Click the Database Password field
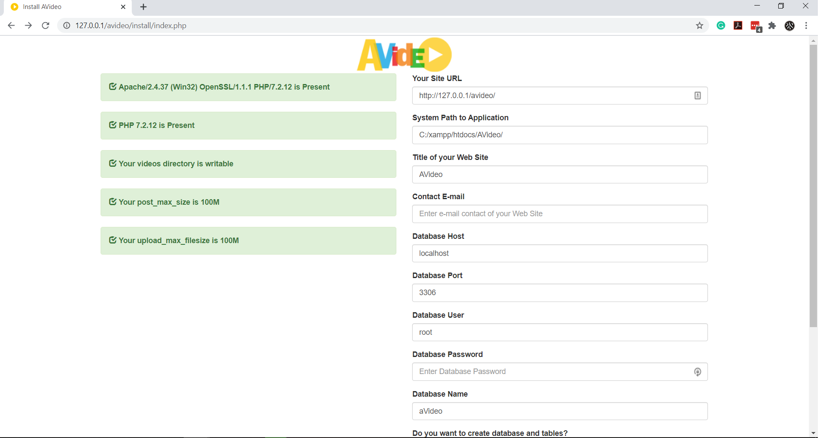 560,371
